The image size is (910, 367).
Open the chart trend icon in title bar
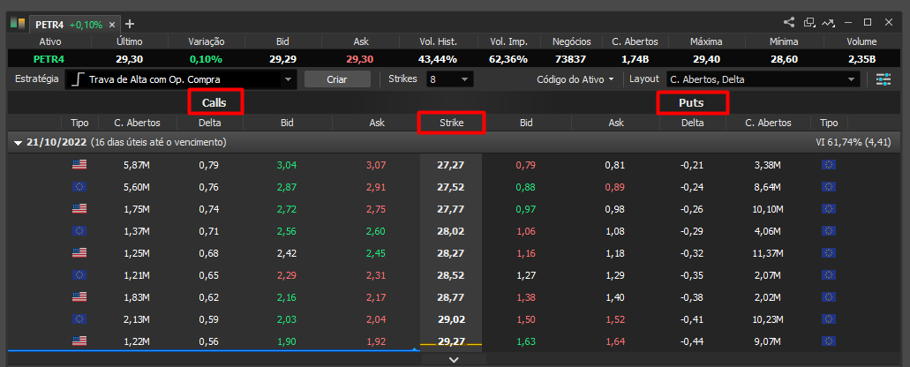pyautogui.click(x=828, y=23)
